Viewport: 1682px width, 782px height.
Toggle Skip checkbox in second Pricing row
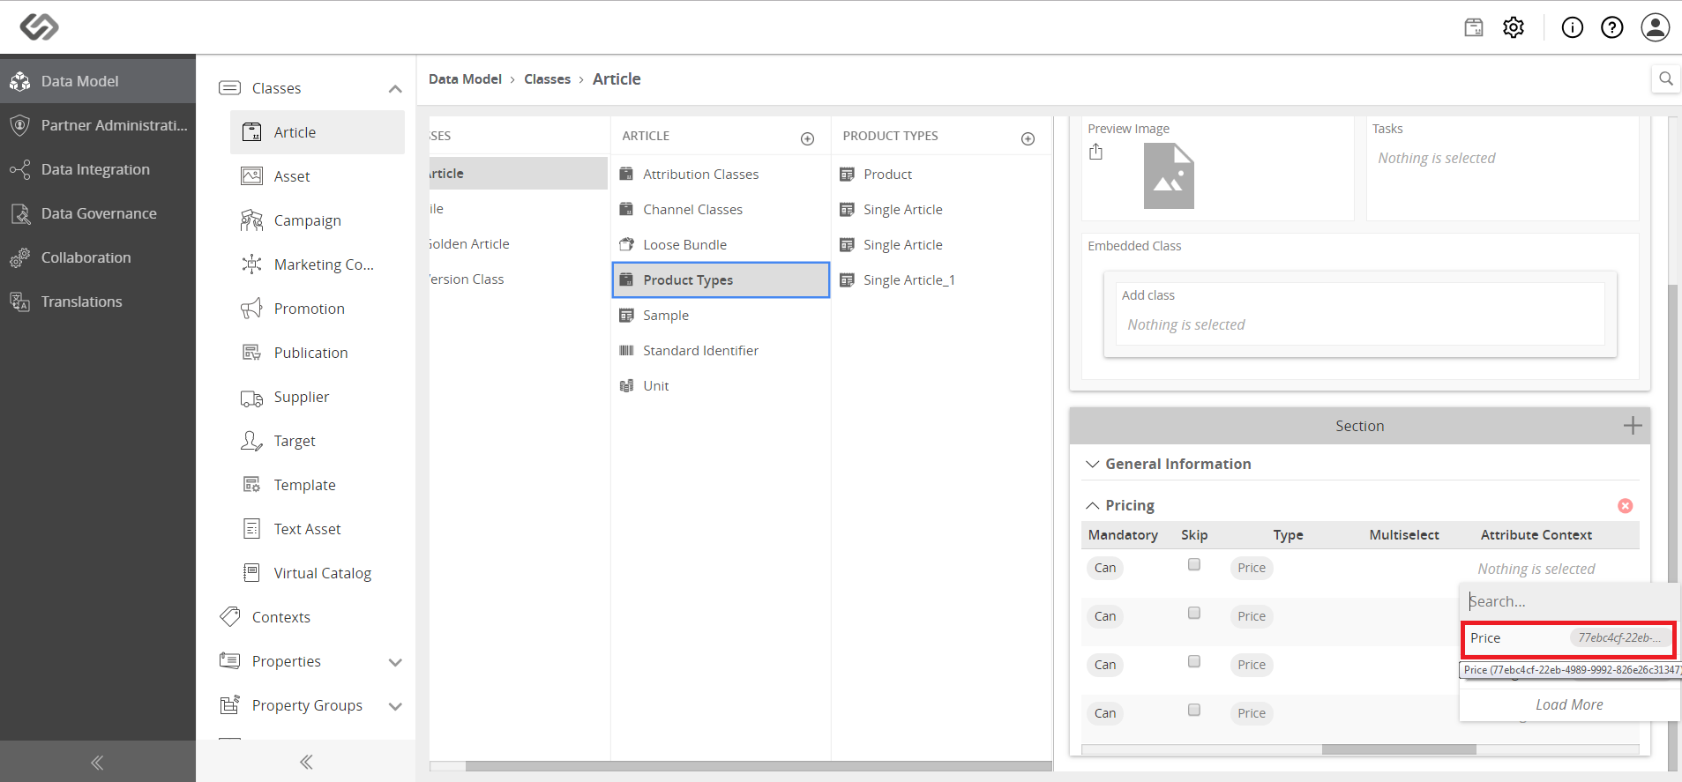coord(1194,613)
